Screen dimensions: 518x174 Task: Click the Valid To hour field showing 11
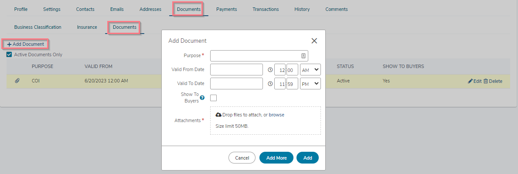280,84
